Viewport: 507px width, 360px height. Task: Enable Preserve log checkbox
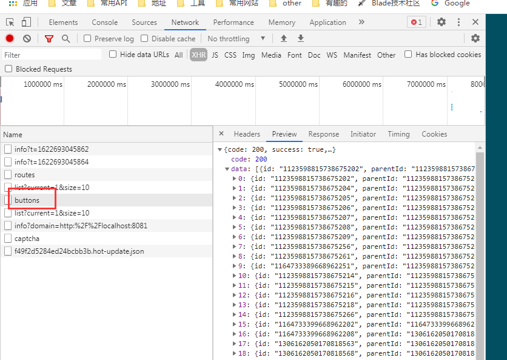coord(87,38)
